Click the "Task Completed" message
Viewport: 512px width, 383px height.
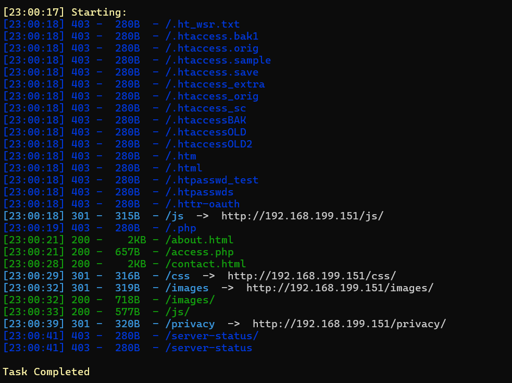click(x=46, y=372)
